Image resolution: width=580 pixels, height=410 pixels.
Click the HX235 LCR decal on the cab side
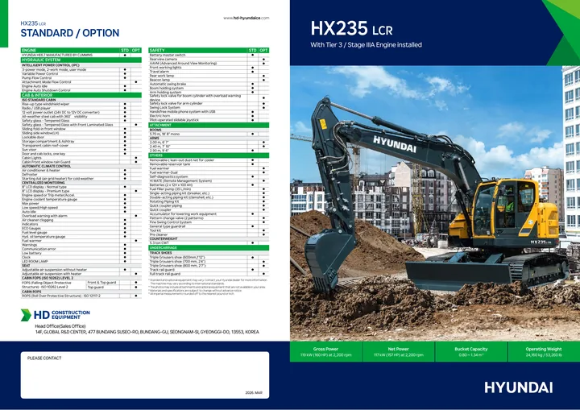[x=541, y=242]
